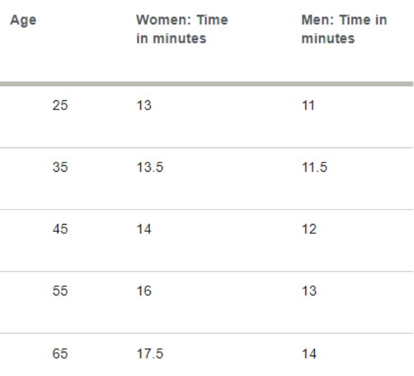Viewport: 414px width, 376px height.
Task: Select women's time 17.5 value
Action: click(x=150, y=354)
